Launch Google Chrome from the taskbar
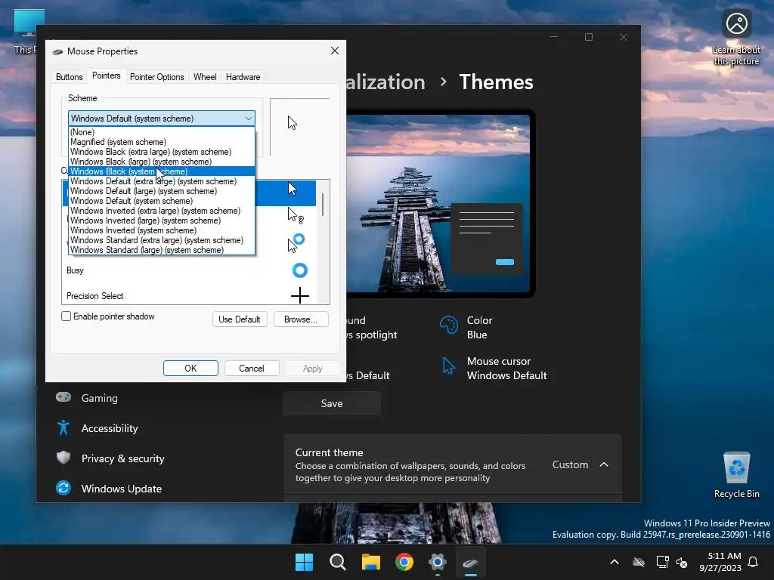Image resolution: width=774 pixels, height=580 pixels. [x=404, y=562]
